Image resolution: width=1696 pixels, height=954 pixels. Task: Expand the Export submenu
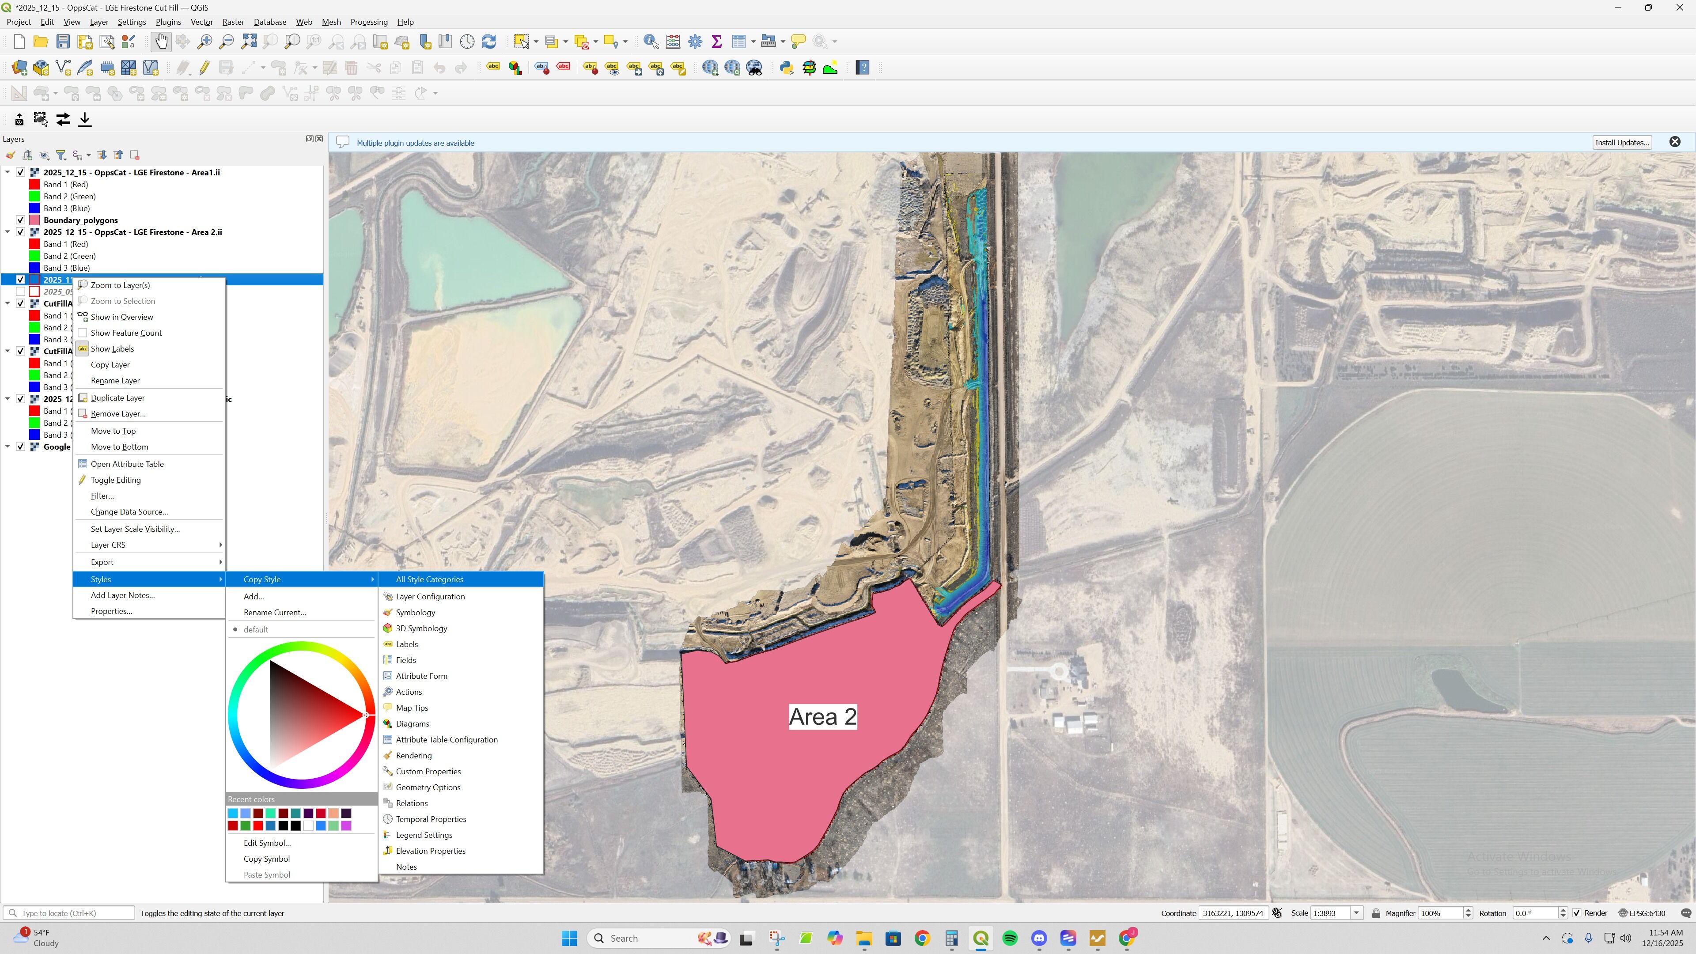tap(149, 562)
